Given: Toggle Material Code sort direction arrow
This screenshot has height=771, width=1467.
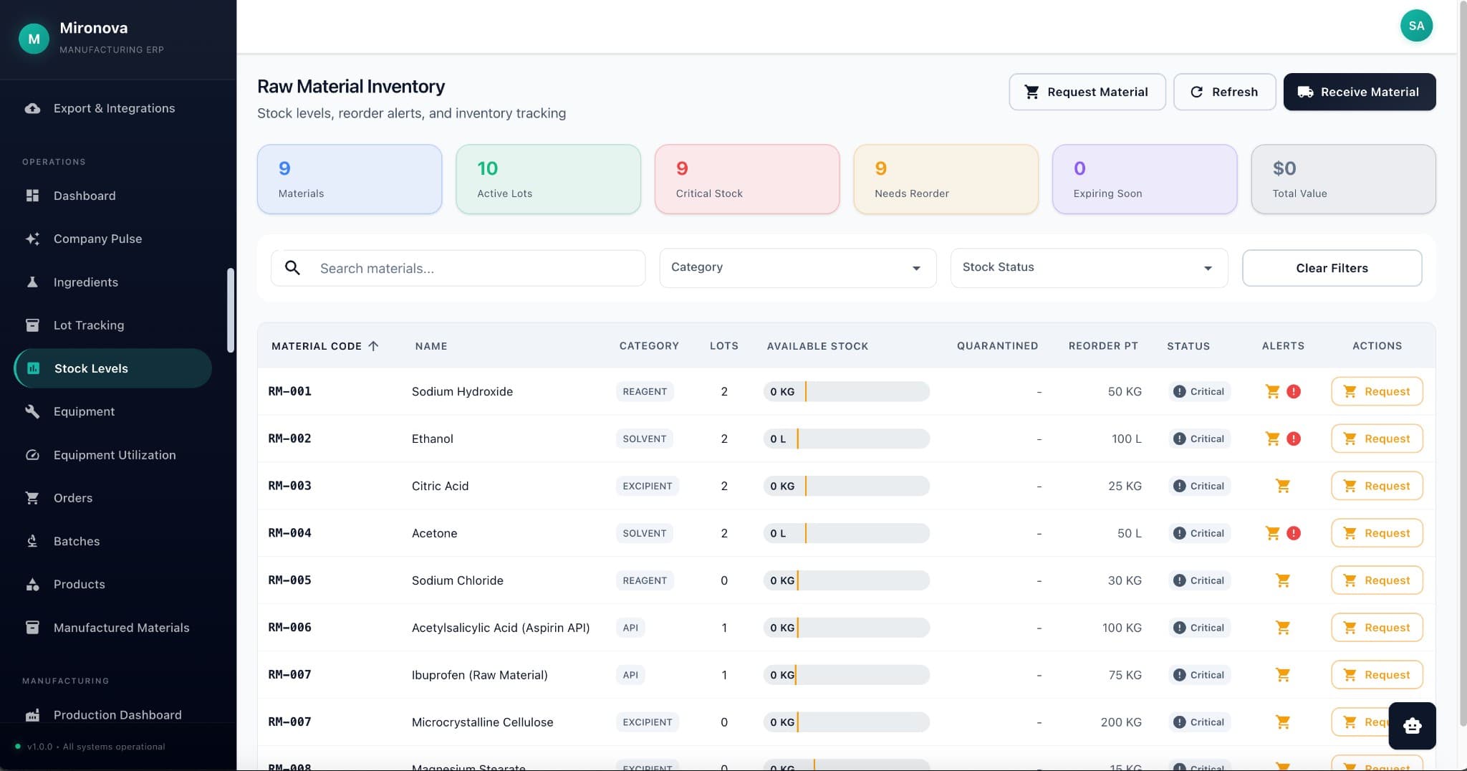Looking at the screenshot, I should tap(373, 345).
